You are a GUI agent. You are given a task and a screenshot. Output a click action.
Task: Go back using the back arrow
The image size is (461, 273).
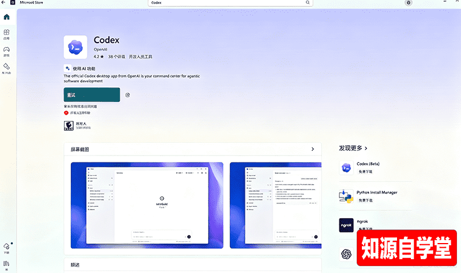click(3, 2)
